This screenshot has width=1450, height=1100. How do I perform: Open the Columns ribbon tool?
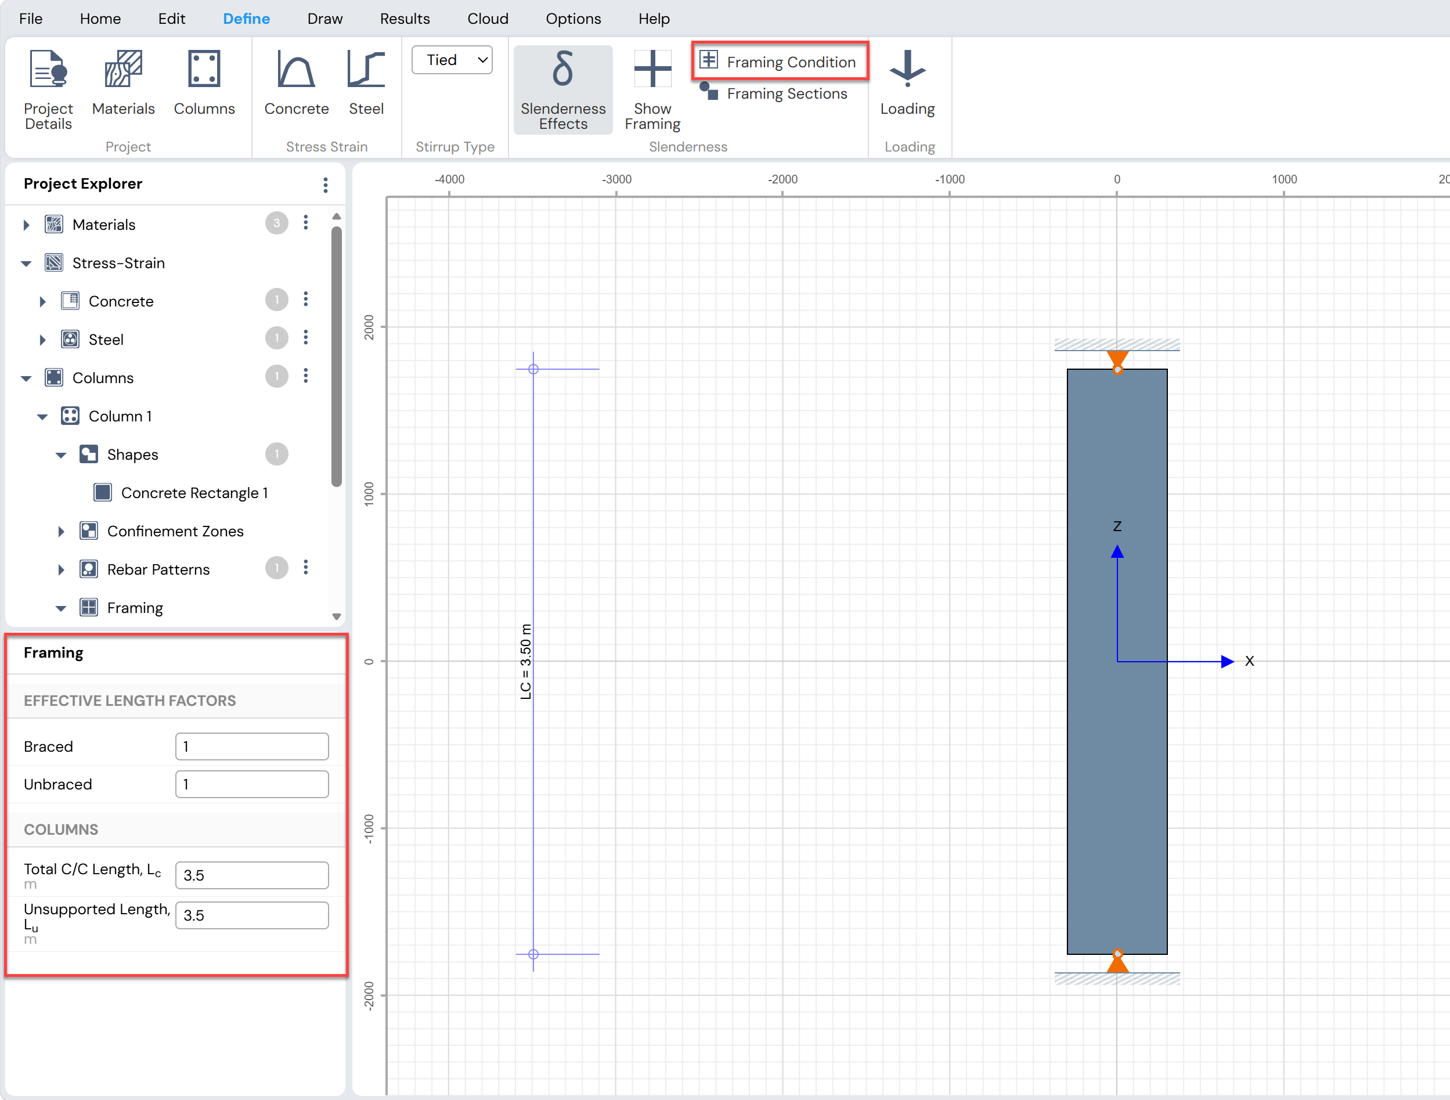(x=204, y=82)
